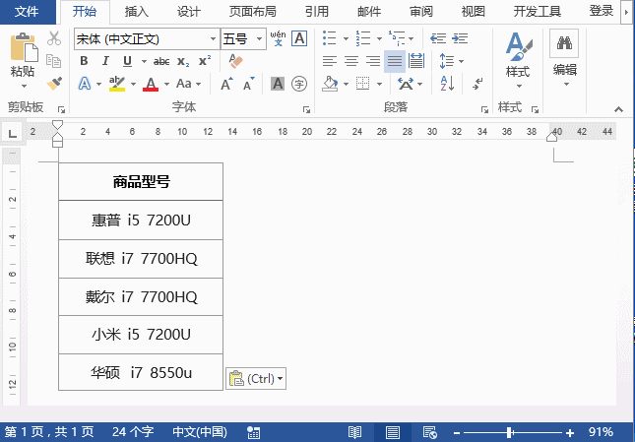Viewport: 635px width, 442px height.
Task: Open the font size dropdown
Action: (x=259, y=38)
